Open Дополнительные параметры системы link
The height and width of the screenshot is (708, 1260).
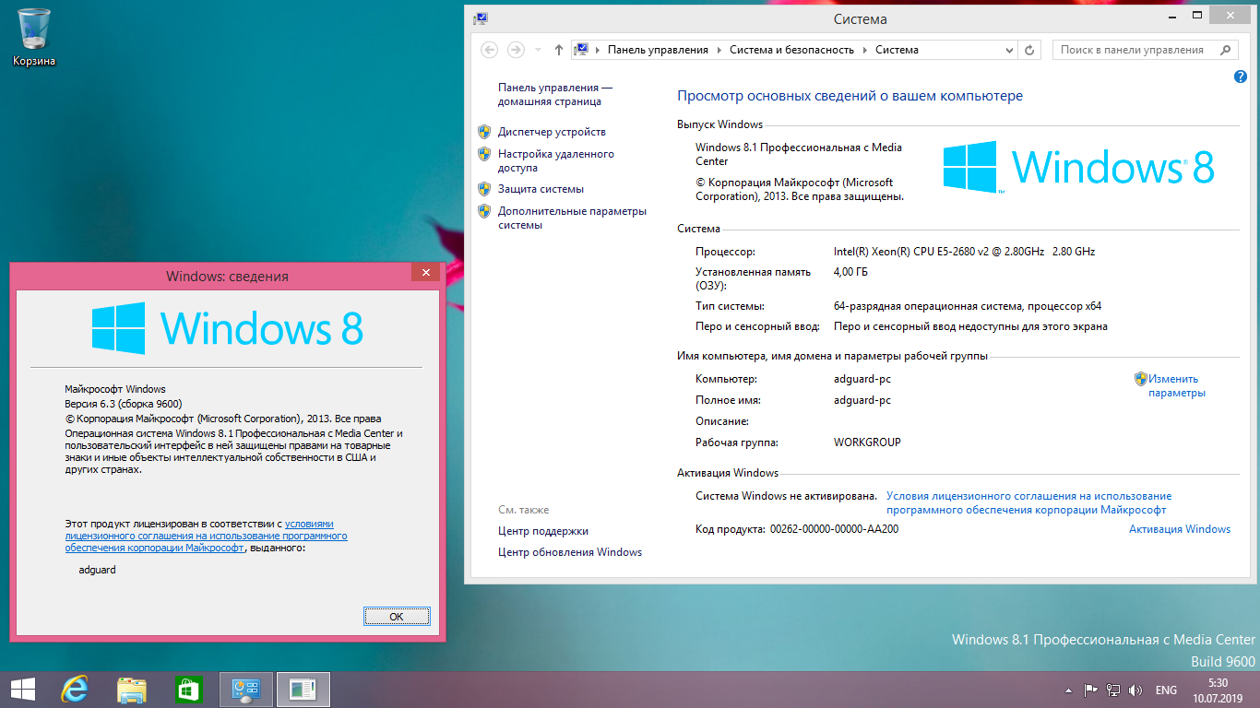coord(572,218)
